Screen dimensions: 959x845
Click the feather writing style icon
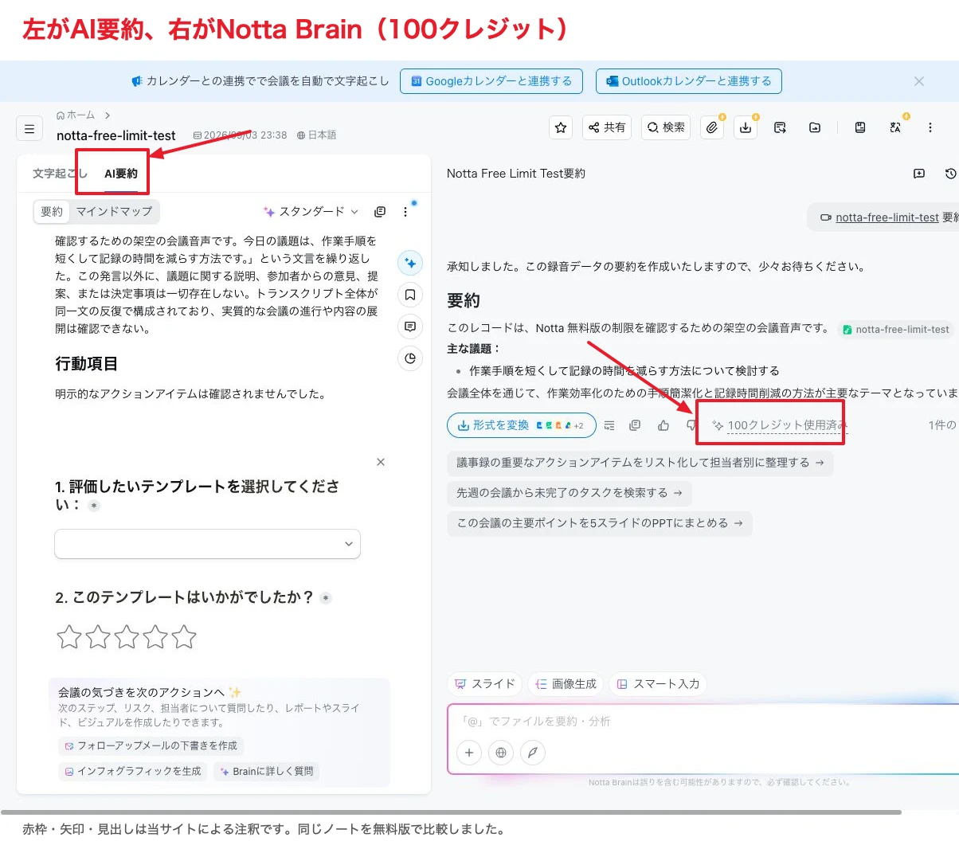[533, 753]
